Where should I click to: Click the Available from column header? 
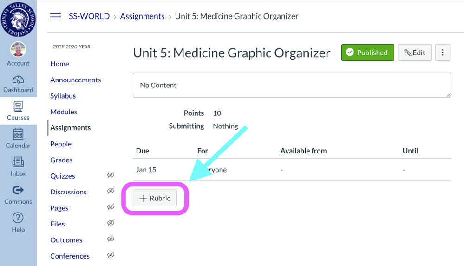click(x=303, y=151)
